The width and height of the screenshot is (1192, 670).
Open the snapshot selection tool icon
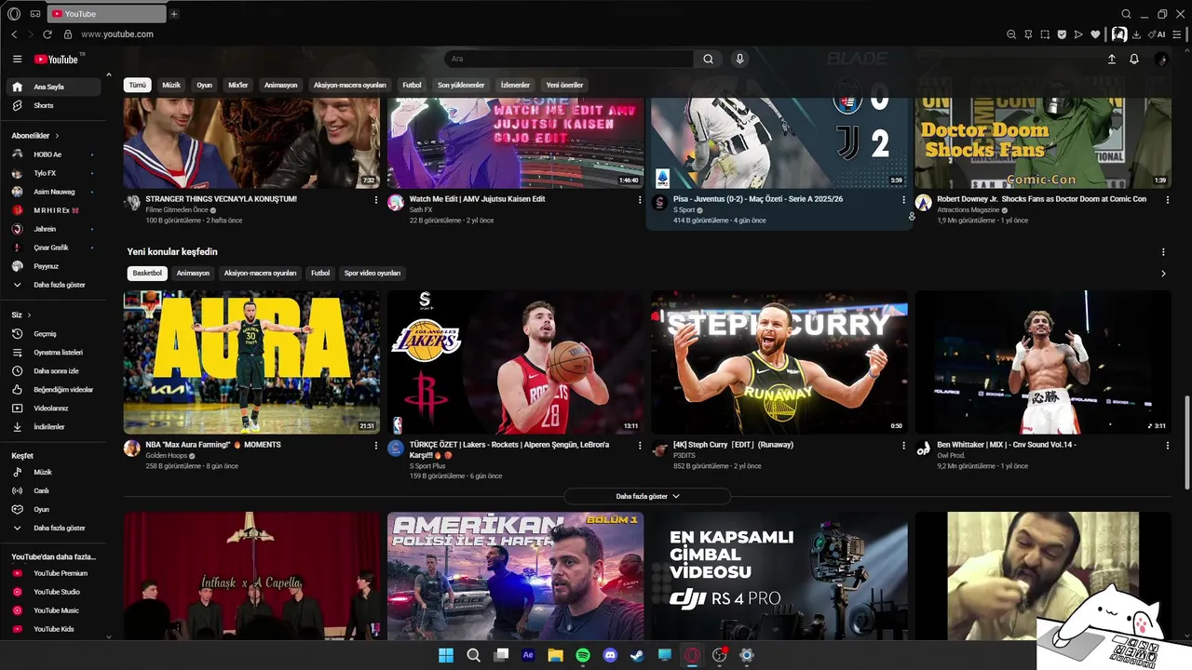point(1045,34)
